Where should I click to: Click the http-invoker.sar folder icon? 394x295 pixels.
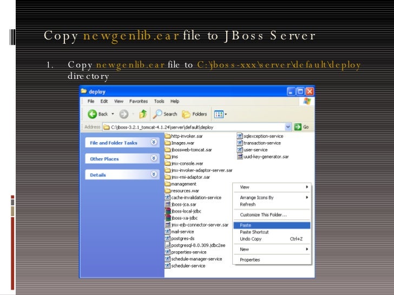pyautogui.click(x=168, y=136)
